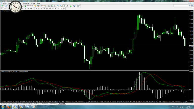Switch to the EURUSD,Daily chart tab

(x=53, y=104)
